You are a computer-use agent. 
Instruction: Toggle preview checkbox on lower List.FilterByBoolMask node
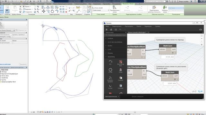143,78
